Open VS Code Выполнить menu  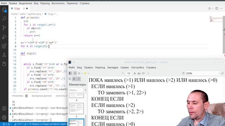58,3
